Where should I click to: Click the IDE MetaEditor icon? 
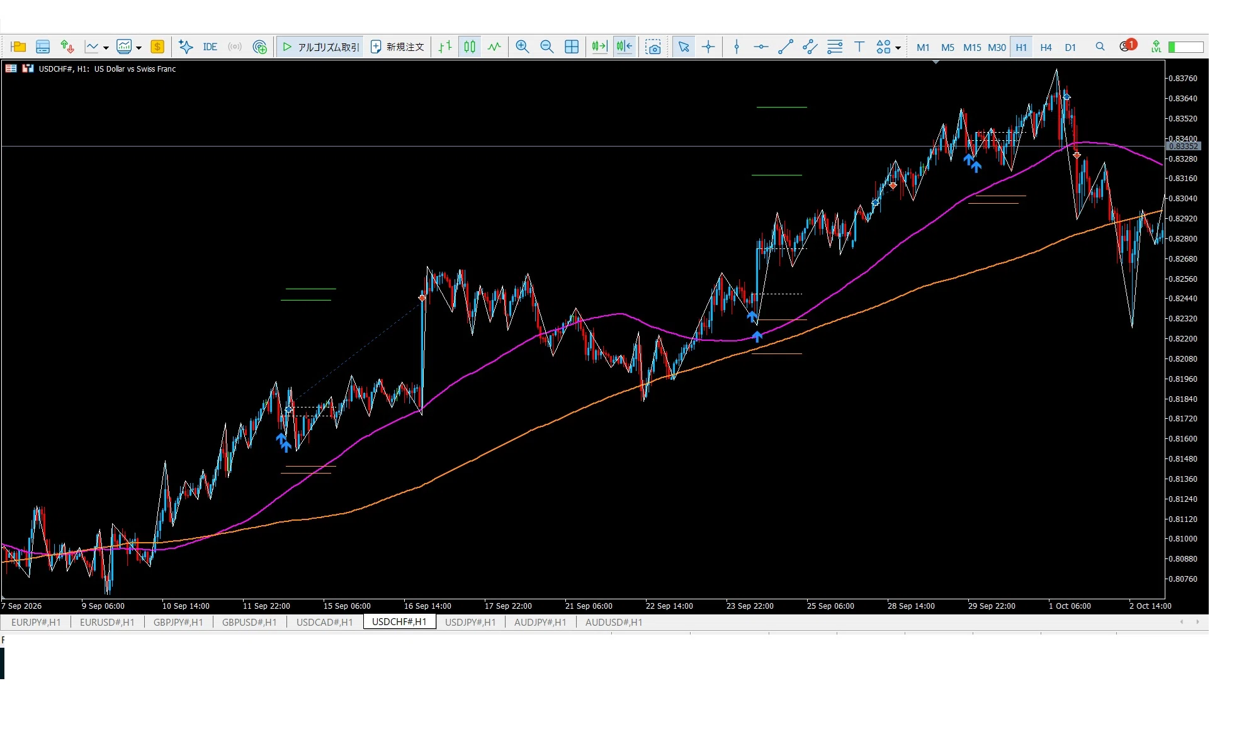(210, 47)
